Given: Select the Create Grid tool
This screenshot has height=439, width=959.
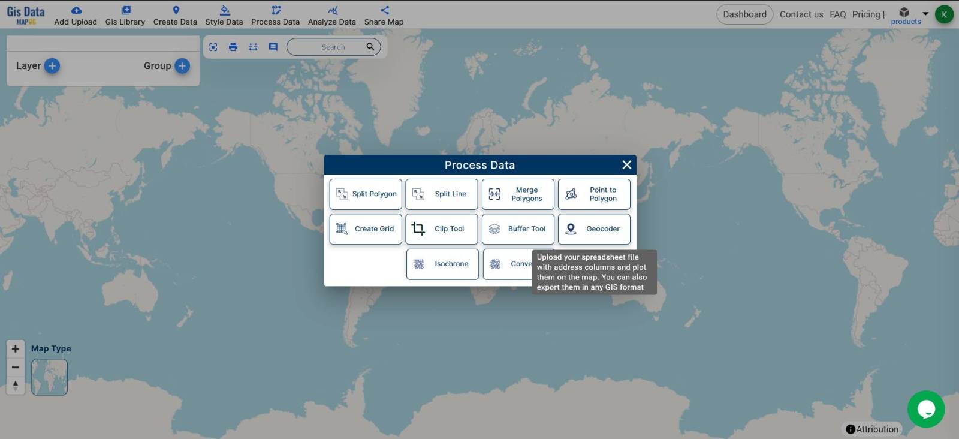Looking at the screenshot, I should click(x=366, y=229).
